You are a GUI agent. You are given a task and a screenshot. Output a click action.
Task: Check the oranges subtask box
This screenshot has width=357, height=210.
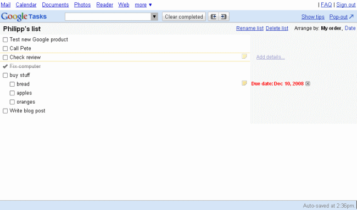point(12,102)
